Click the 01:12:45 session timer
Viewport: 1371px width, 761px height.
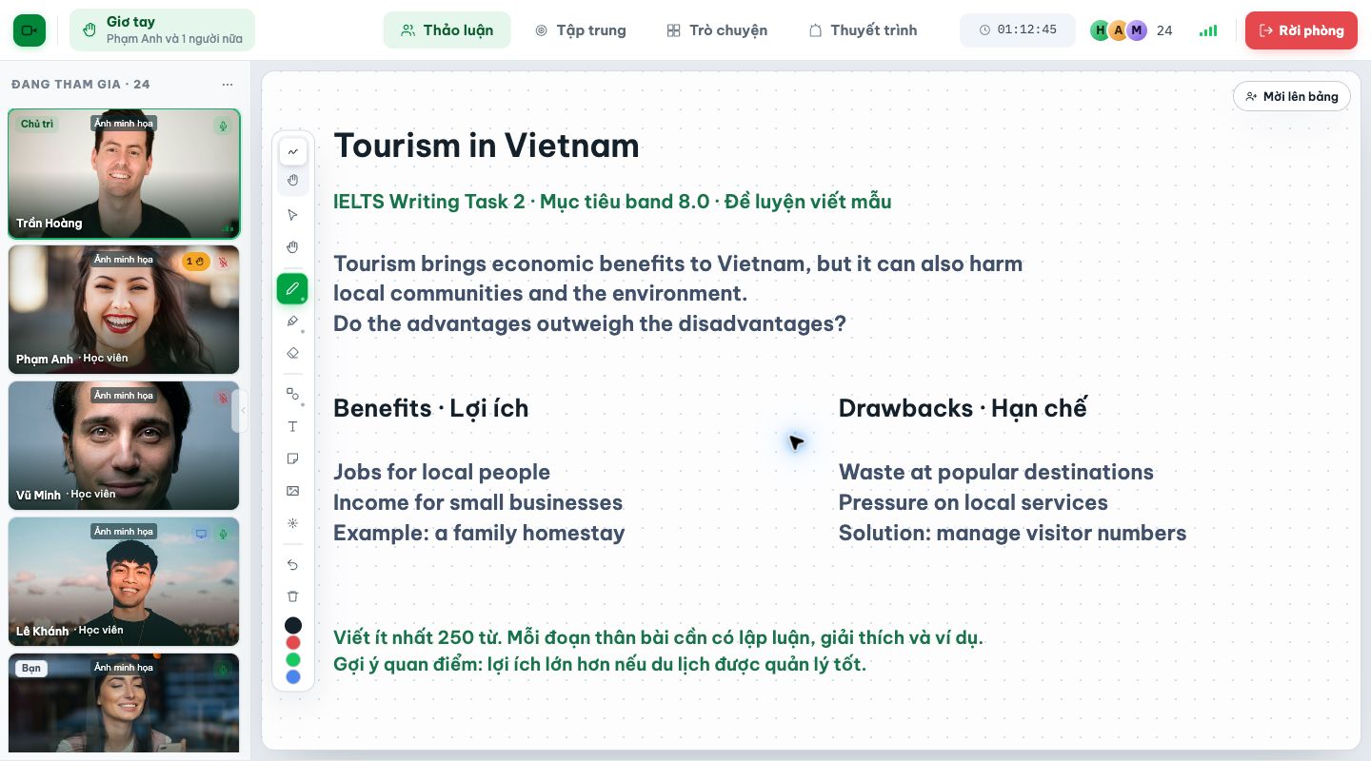1017,30
